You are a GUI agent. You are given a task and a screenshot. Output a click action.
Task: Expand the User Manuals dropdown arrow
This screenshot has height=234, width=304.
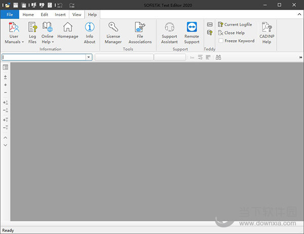pyautogui.click(x=23, y=42)
